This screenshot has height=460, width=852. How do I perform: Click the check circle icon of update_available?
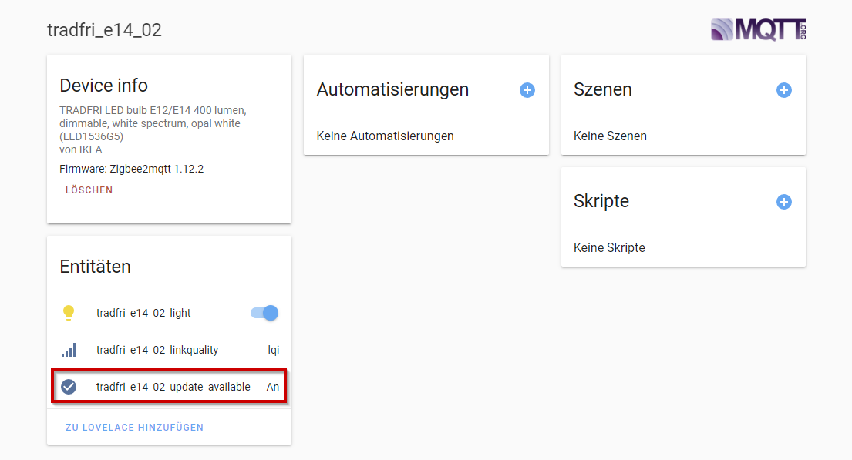pyautogui.click(x=69, y=386)
